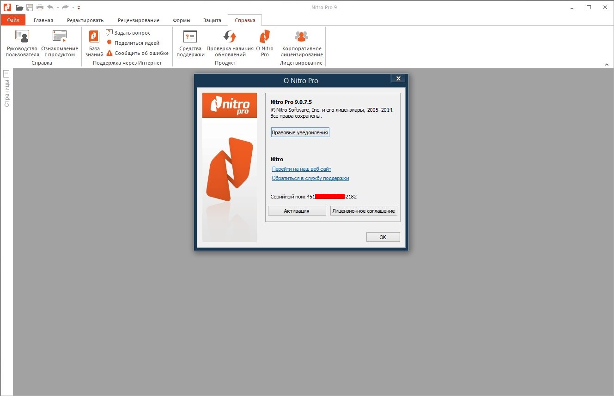Switch to the Формы ribbon tab
The image size is (614, 396).
(x=182, y=20)
